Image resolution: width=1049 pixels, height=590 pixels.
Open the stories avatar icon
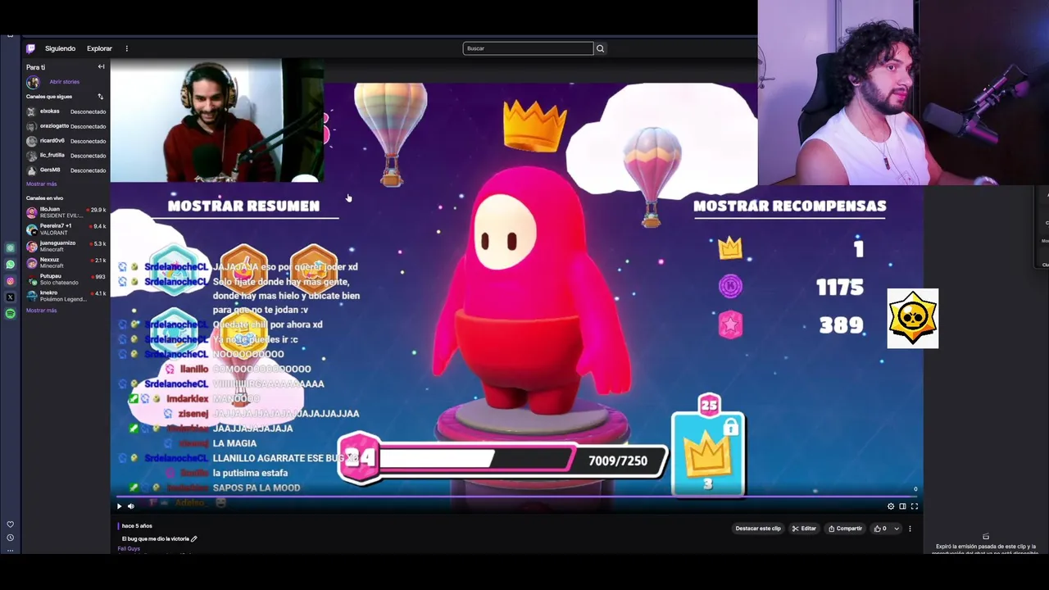click(x=33, y=82)
